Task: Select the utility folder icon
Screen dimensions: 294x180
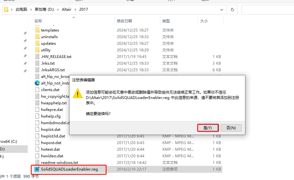Action: click(x=37, y=50)
